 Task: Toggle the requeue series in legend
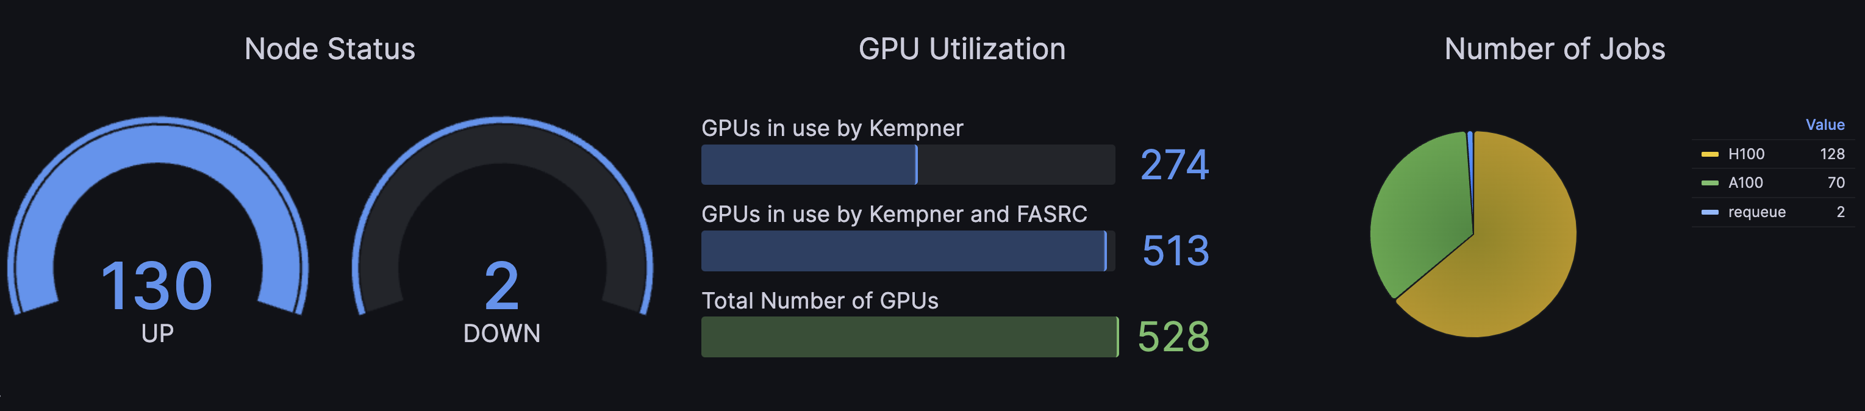tap(1756, 212)
